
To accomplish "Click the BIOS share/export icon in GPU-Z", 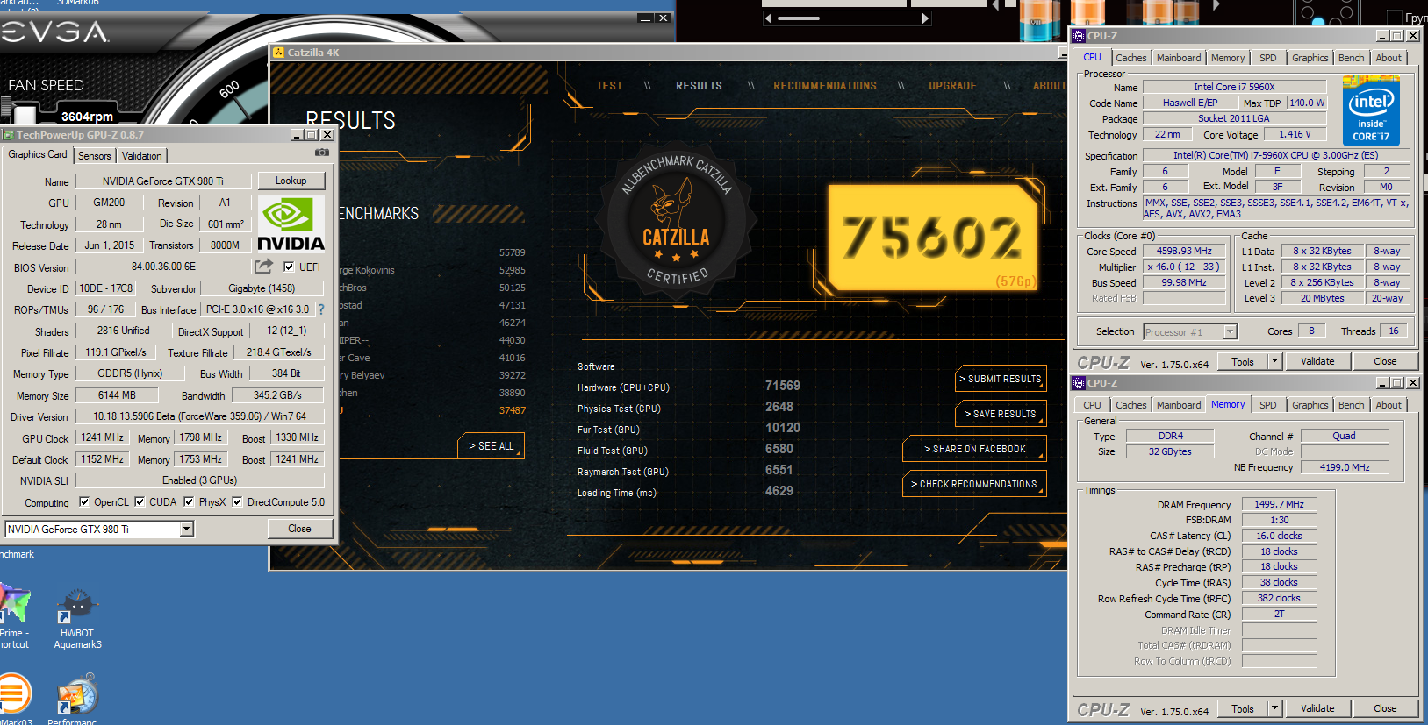I will (263, 266).
